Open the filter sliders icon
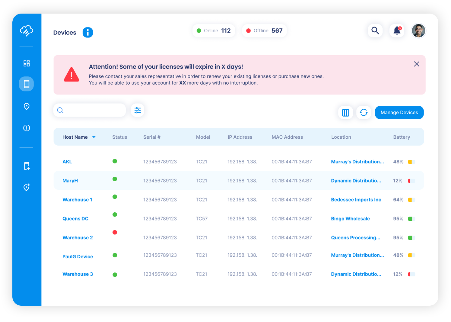 click(138, 110)
